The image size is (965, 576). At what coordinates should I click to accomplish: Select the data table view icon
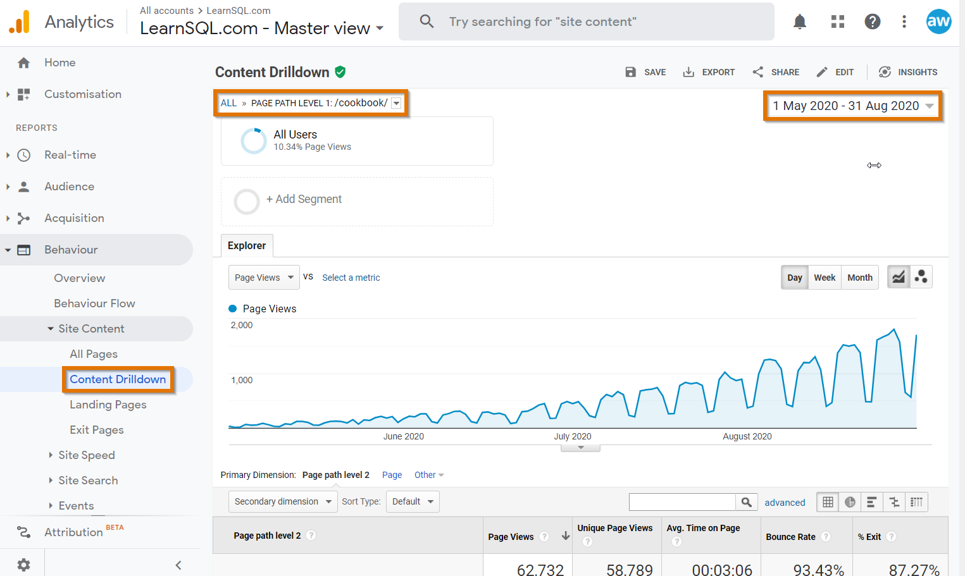pos(828,502)
